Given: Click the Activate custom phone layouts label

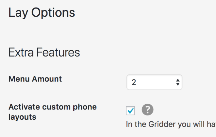Looking at the screenshot, I should (53, 112).
